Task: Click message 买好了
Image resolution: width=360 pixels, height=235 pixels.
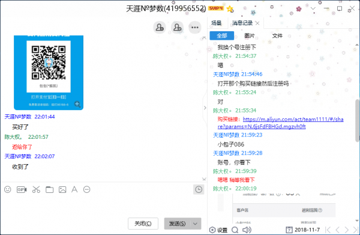Action: coord(20,127)
